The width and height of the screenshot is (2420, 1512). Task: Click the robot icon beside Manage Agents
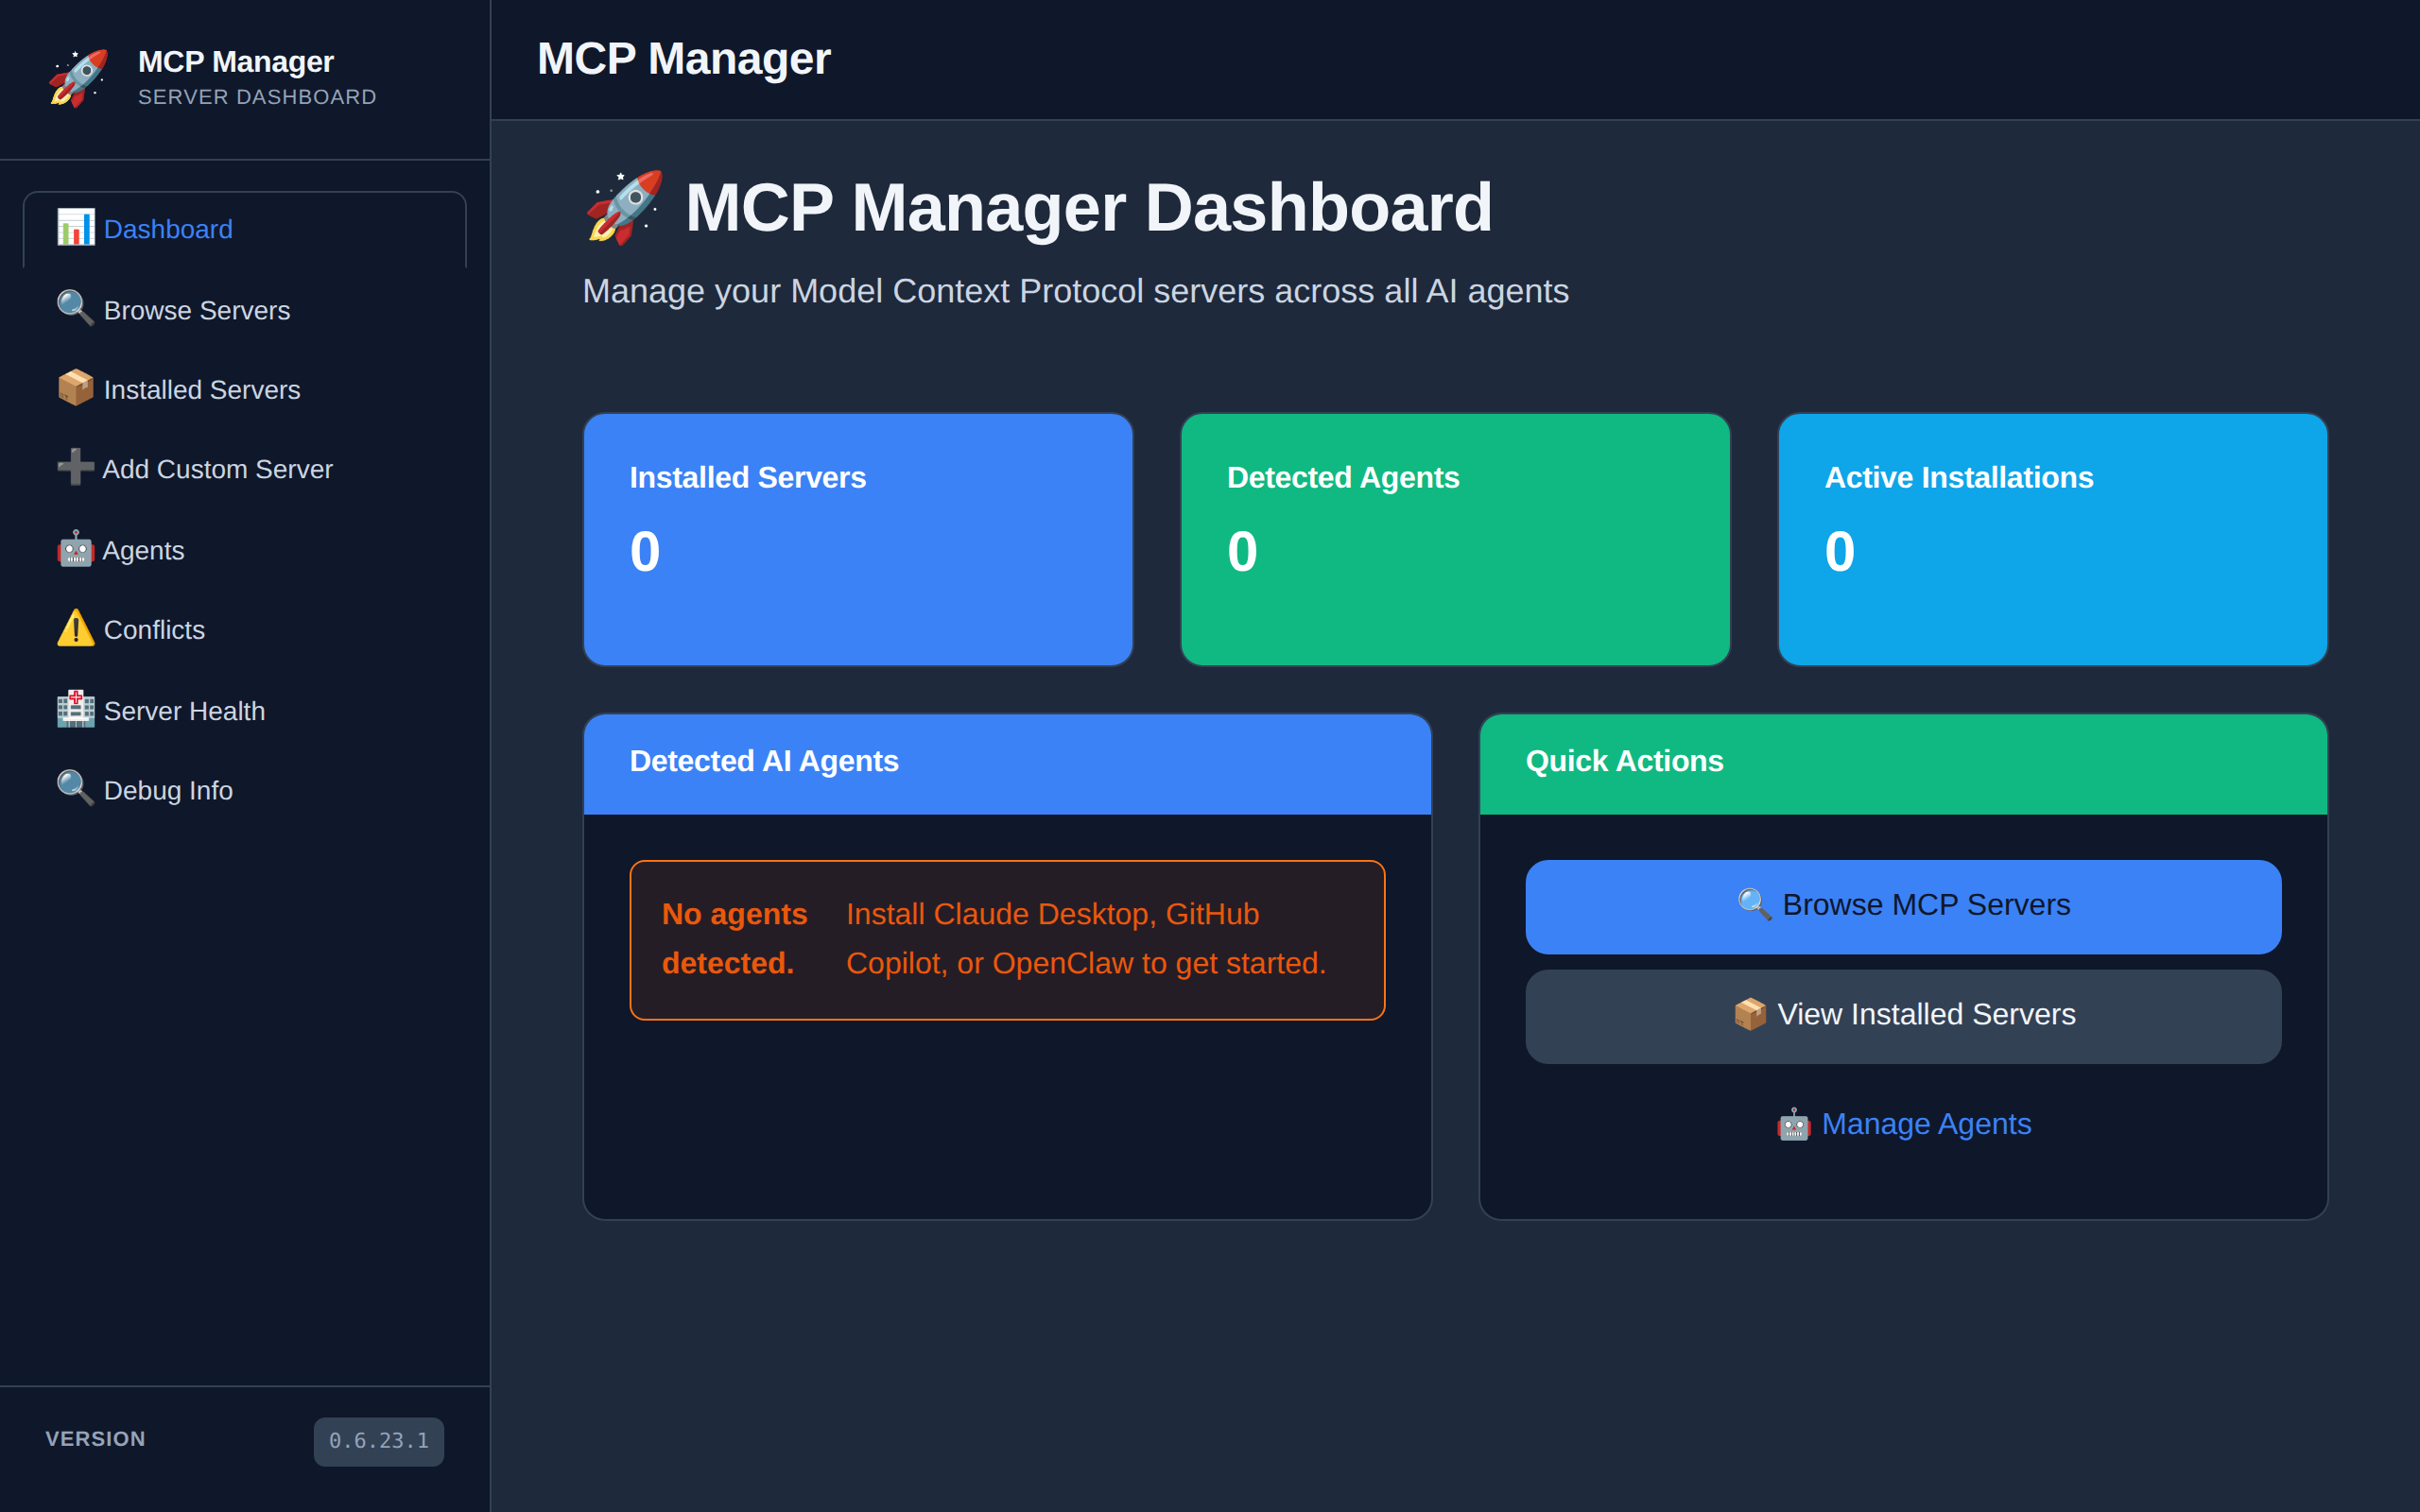pos(1793,1124)
